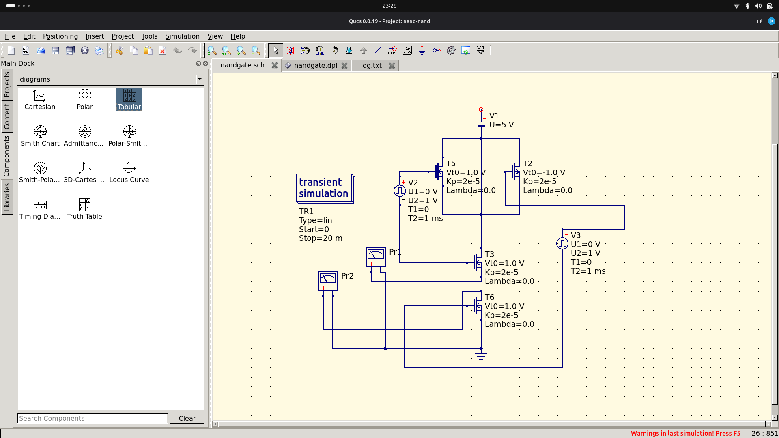Create a new schematic document
Viewport: 779px width, 438px height.
click(11, 50)
